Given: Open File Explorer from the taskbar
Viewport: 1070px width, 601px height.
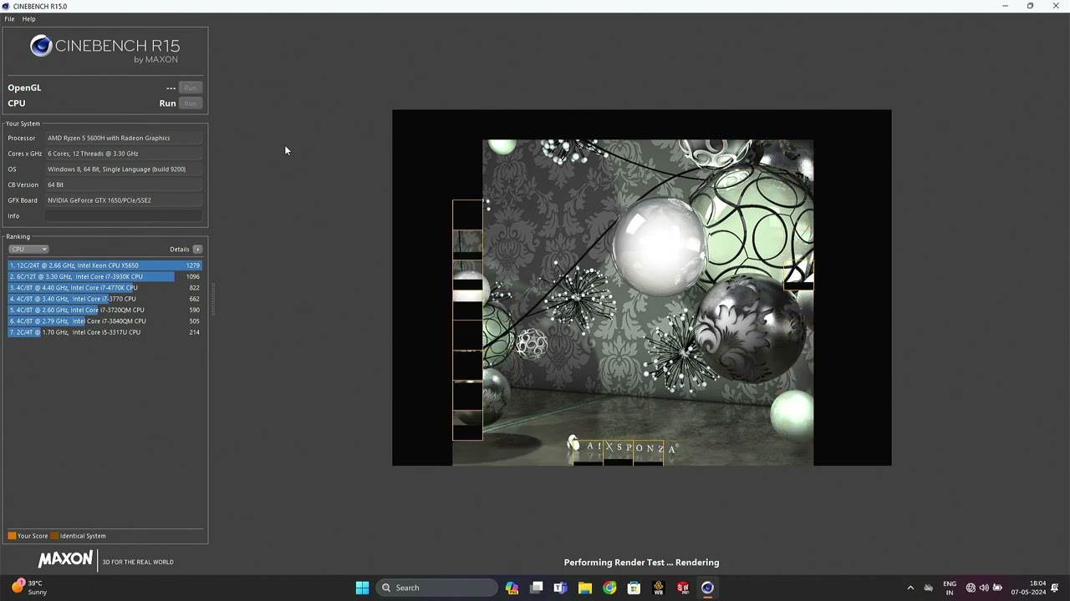Looking at the screenshot, I should tap(585, 588).
